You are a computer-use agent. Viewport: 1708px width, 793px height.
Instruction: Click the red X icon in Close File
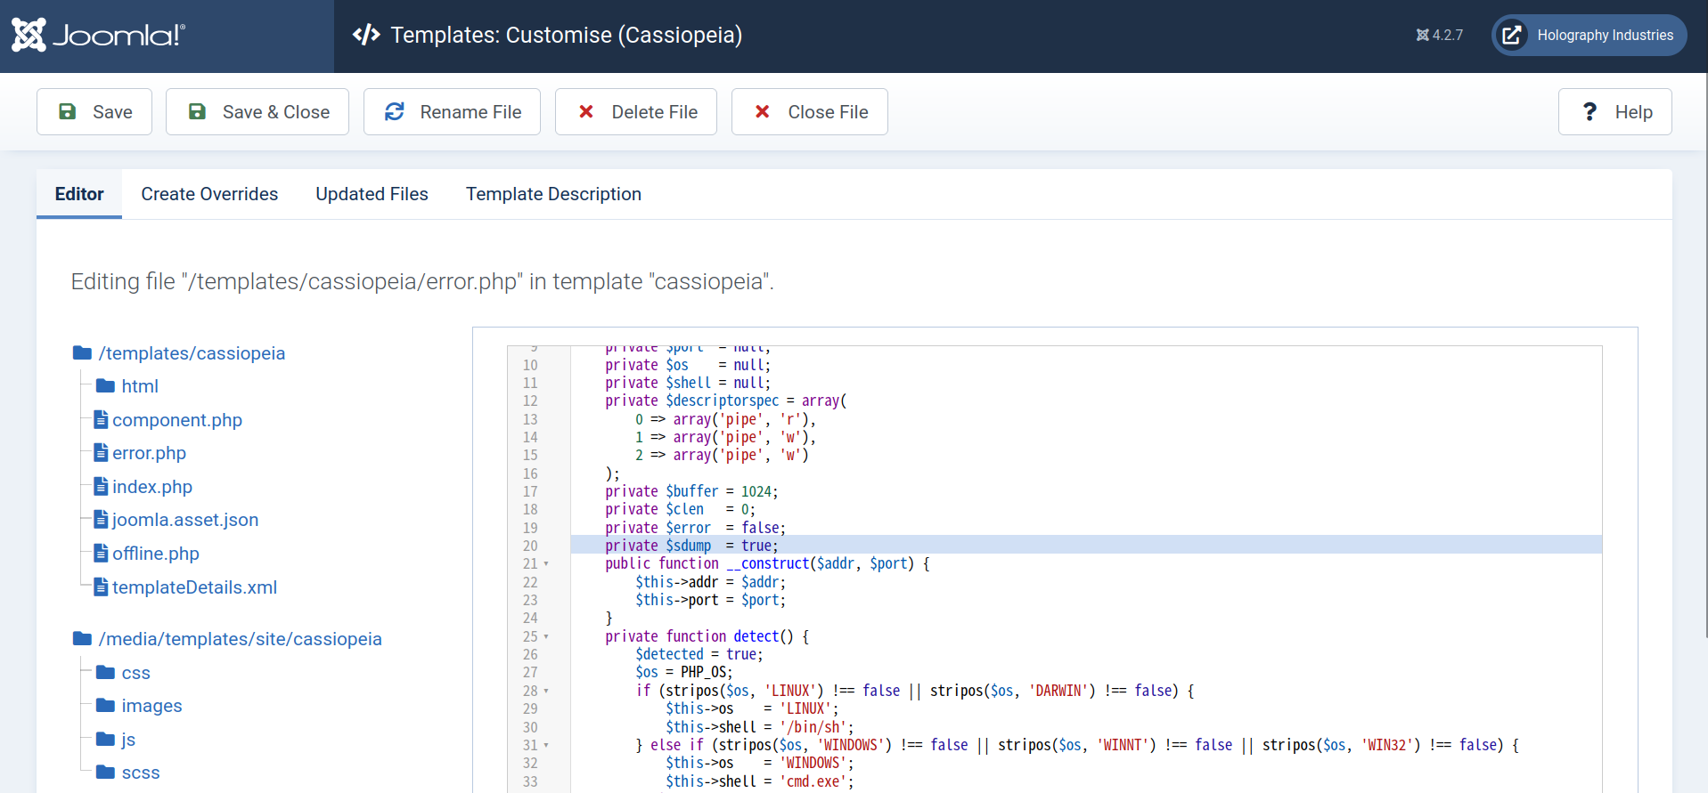click(763, 111)
